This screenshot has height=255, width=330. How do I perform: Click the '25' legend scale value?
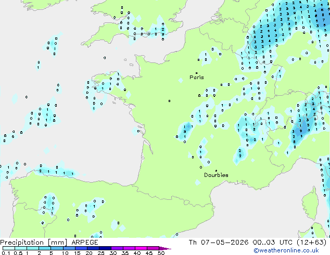click(x=101, y=253)
